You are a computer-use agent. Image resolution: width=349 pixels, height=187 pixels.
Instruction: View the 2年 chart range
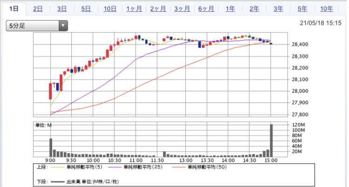(254, 9)
